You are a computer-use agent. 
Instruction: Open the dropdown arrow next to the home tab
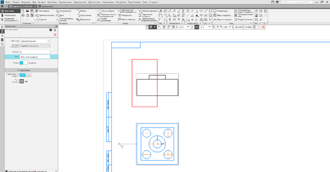click(6, 7)
